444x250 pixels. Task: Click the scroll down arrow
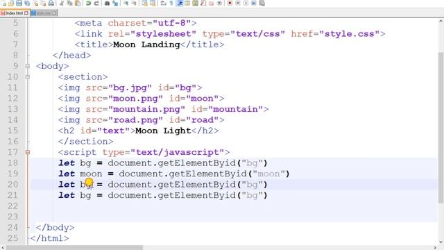pos(441,242)
